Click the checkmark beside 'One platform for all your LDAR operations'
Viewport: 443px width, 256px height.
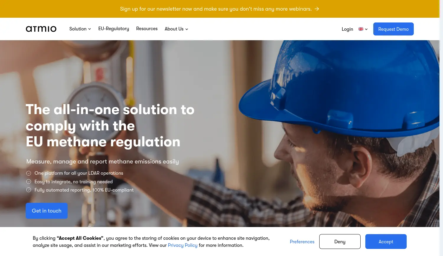[x=29, y=173]
